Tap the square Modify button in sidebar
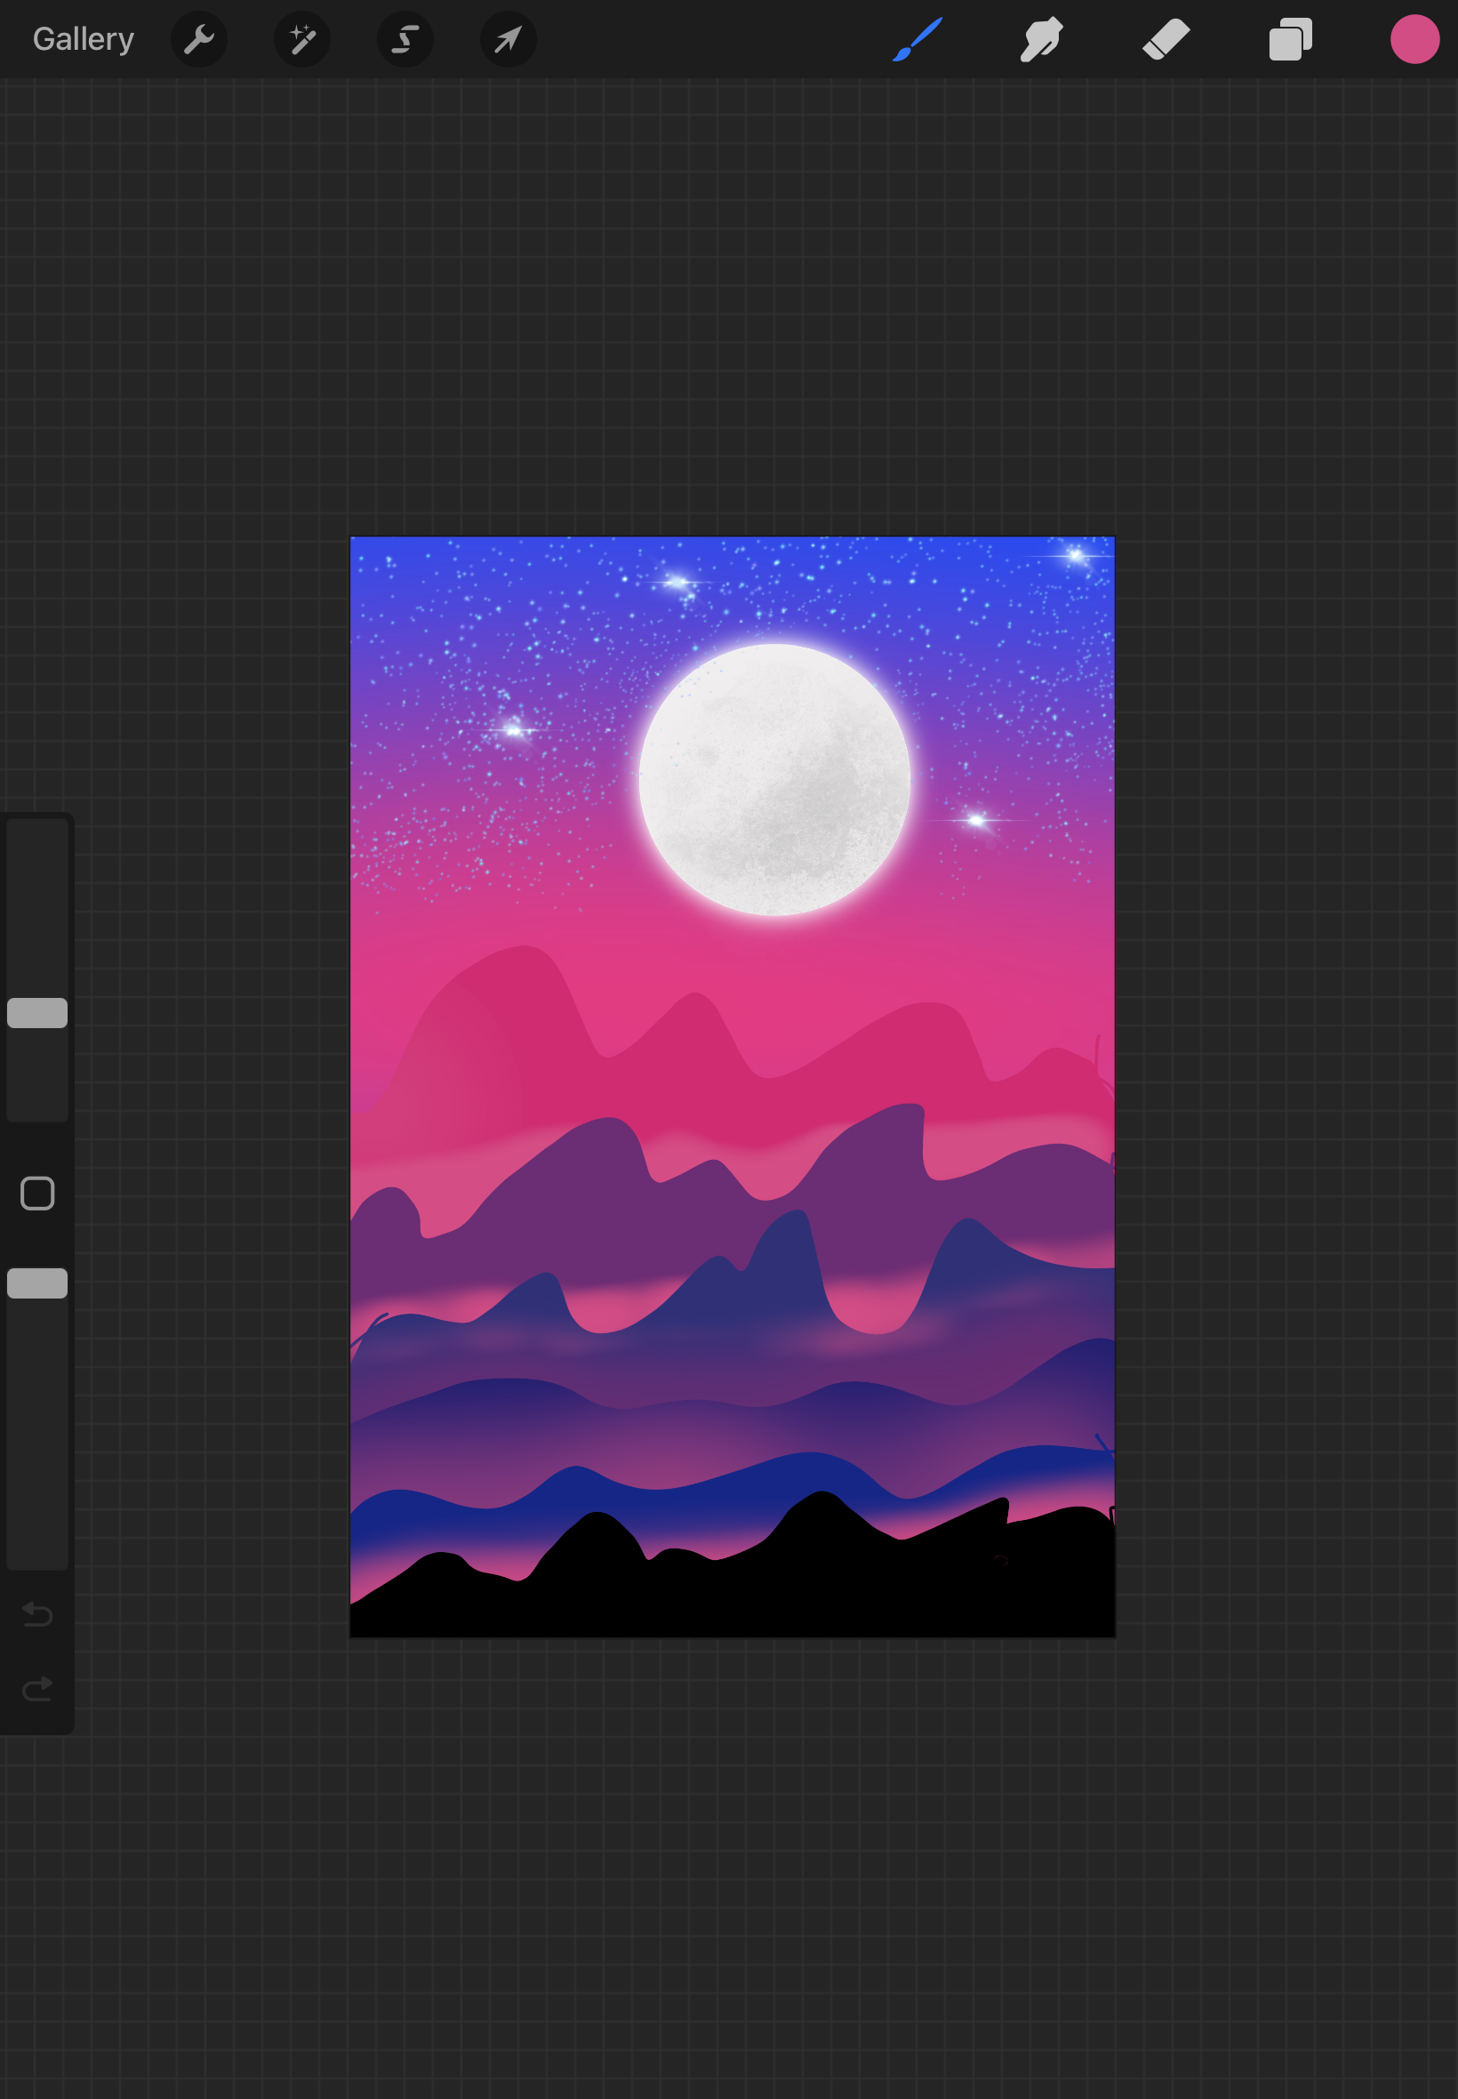This screenshot has height=2099, width=1458. (x=37, y=1194)
